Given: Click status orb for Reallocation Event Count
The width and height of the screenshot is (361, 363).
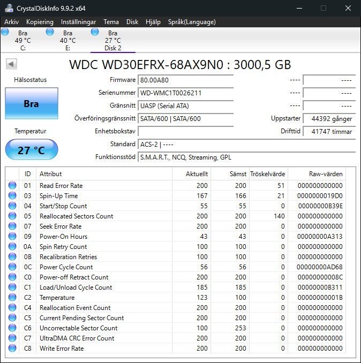Looking at the screenshot, I should [12, 307].
